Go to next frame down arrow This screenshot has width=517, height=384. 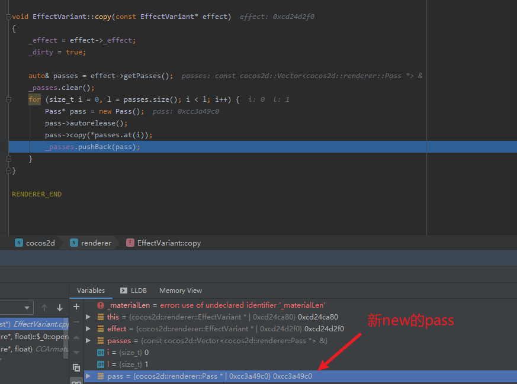(60, 308)
